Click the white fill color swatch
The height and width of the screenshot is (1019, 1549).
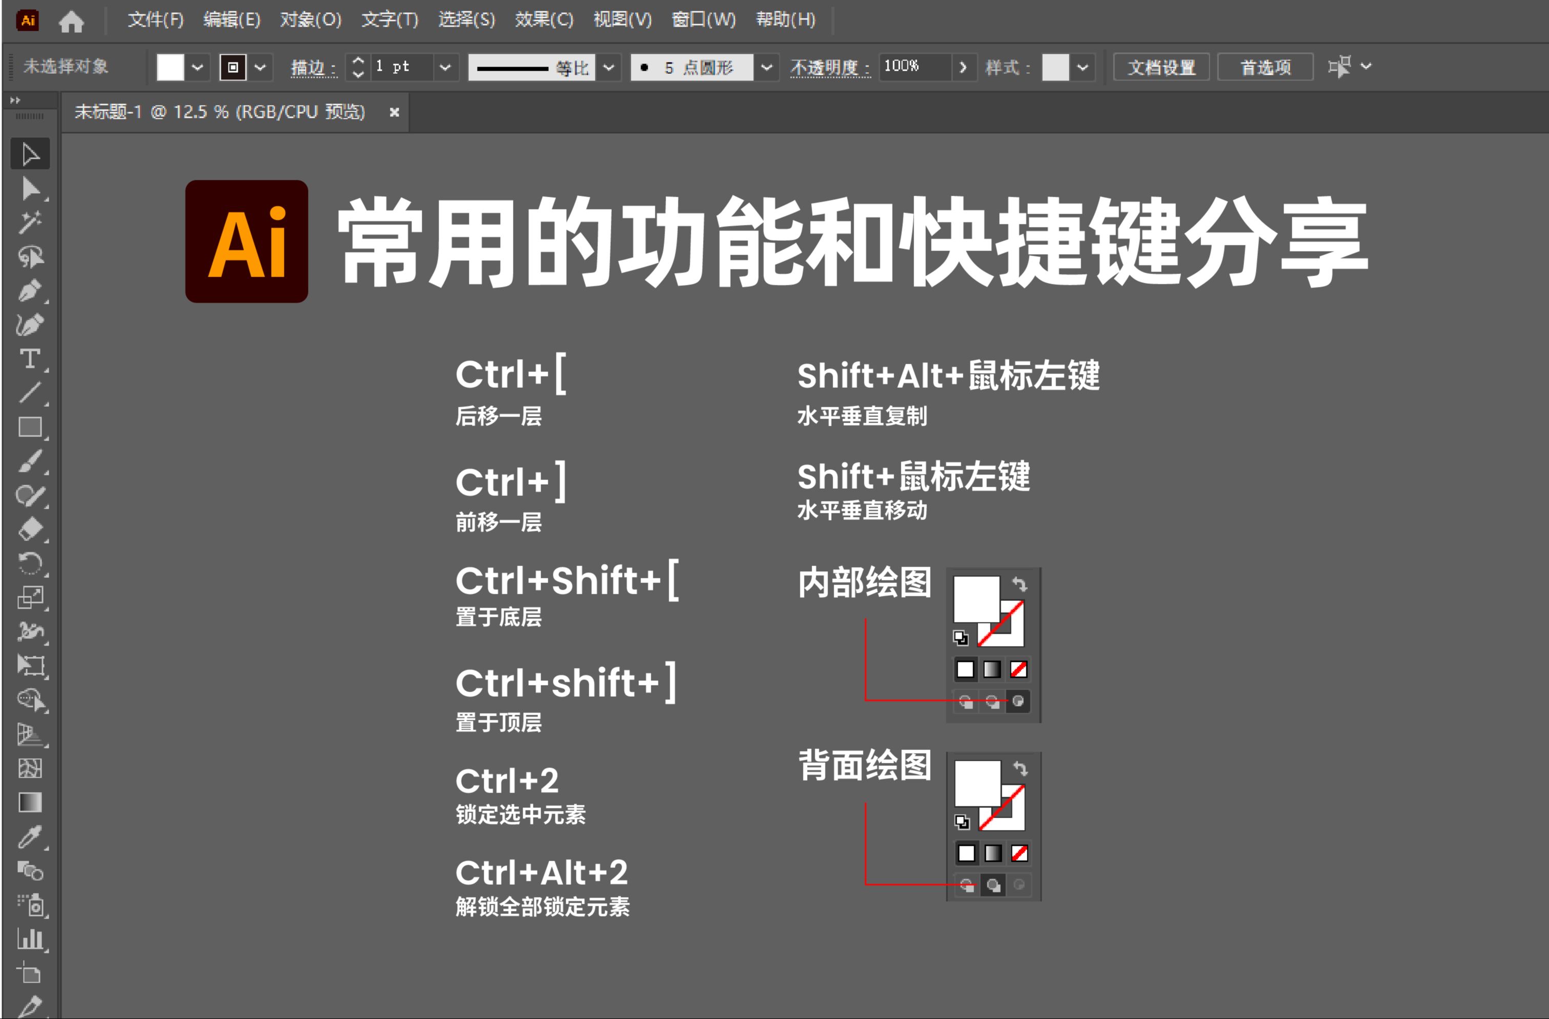(x=171, y=67)
